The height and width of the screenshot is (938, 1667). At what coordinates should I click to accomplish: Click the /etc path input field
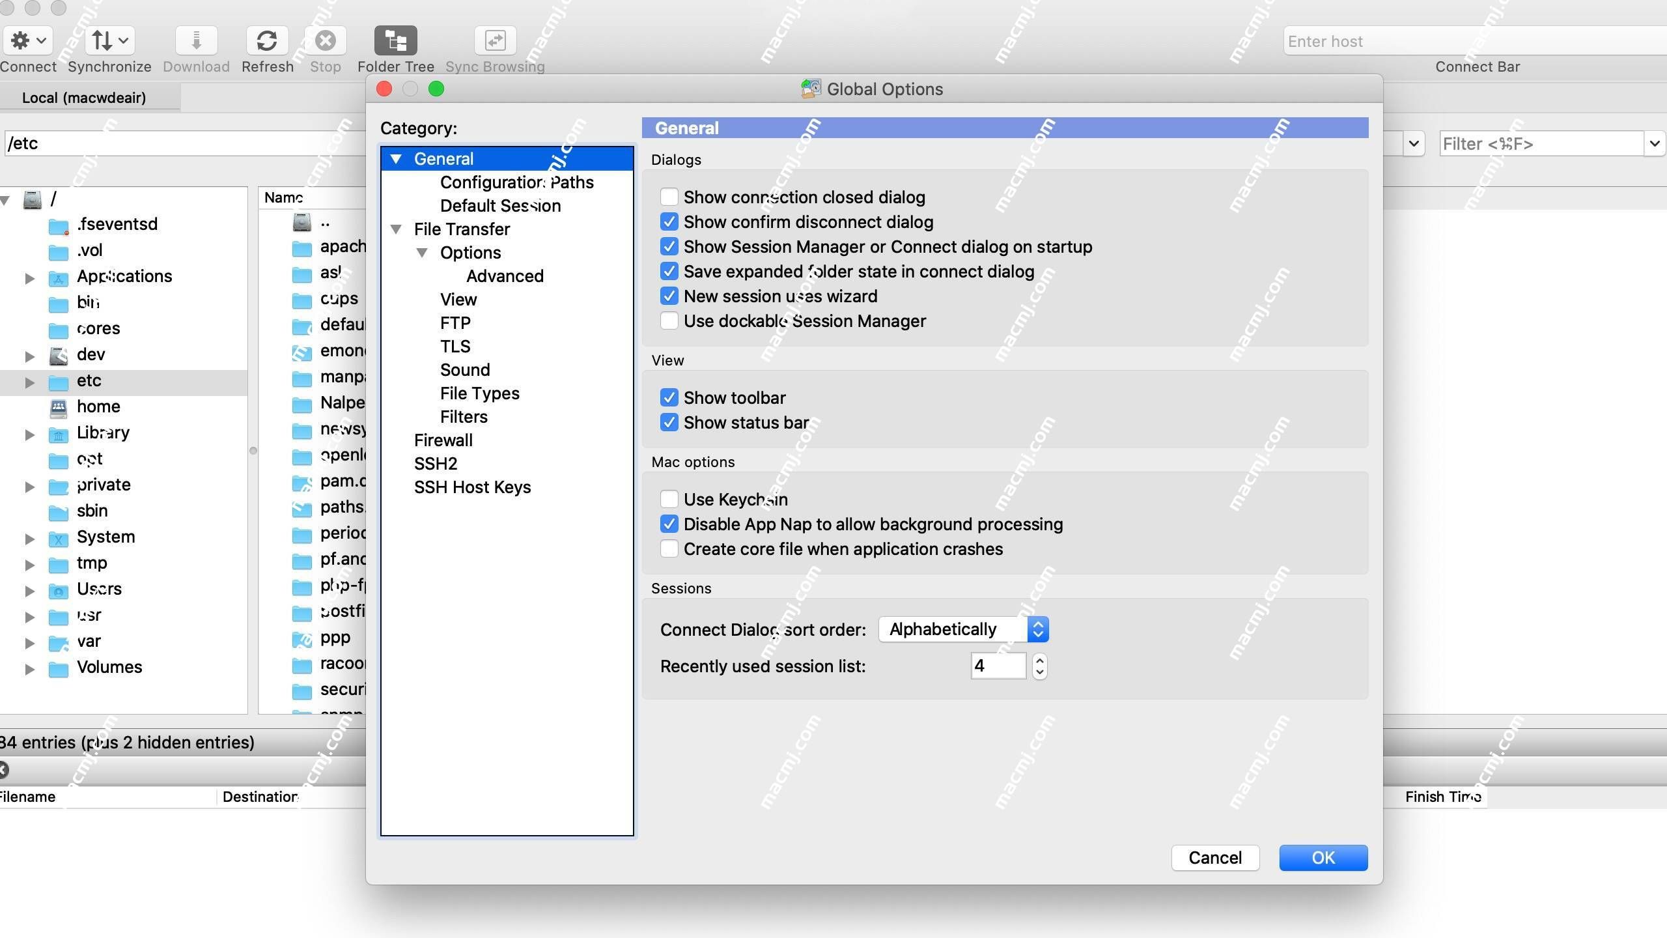(186, 143)
